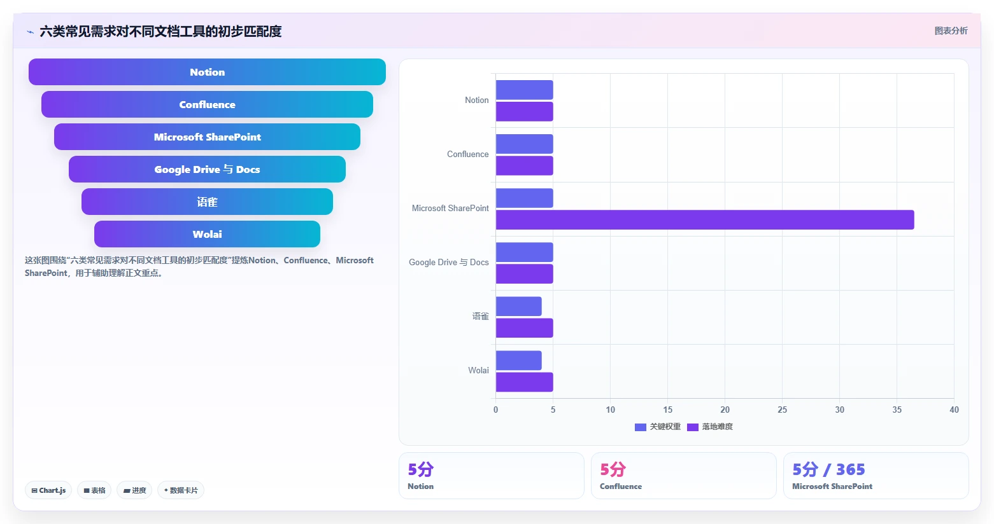Click the 关键权重 legend color box
This screenshot has width=994, height=524.
pyautogui.click(x=641, y=427)
